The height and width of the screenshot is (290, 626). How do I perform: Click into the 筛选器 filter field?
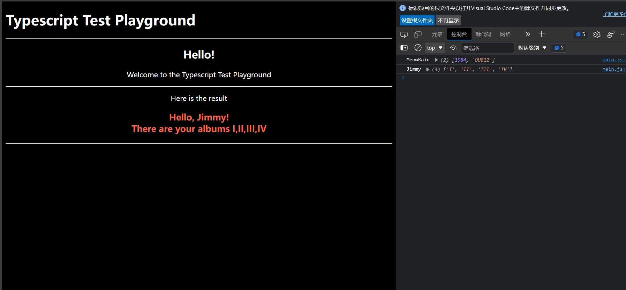[487, 48]
